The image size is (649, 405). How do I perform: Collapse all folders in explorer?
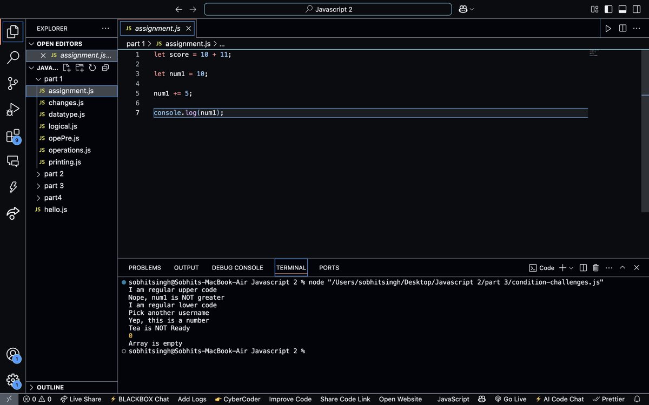pos(105,68)
